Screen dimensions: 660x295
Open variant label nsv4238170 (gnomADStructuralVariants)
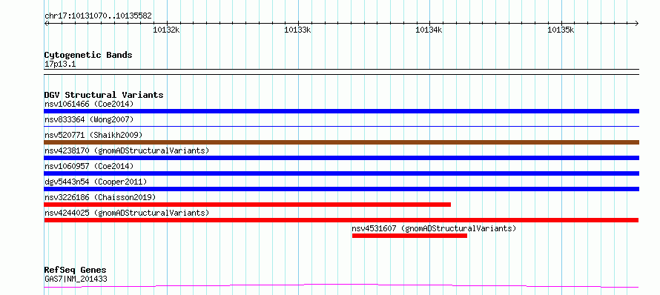tap(127, 150)
